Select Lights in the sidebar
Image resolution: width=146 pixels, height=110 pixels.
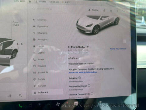(39, 53)
